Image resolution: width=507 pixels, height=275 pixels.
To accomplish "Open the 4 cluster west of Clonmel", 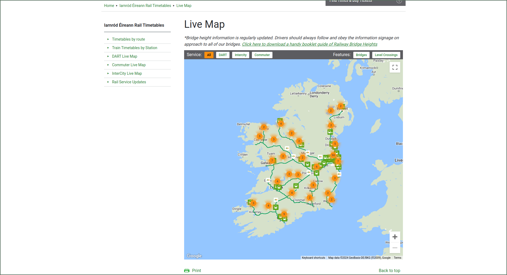I will pos(292,193).
